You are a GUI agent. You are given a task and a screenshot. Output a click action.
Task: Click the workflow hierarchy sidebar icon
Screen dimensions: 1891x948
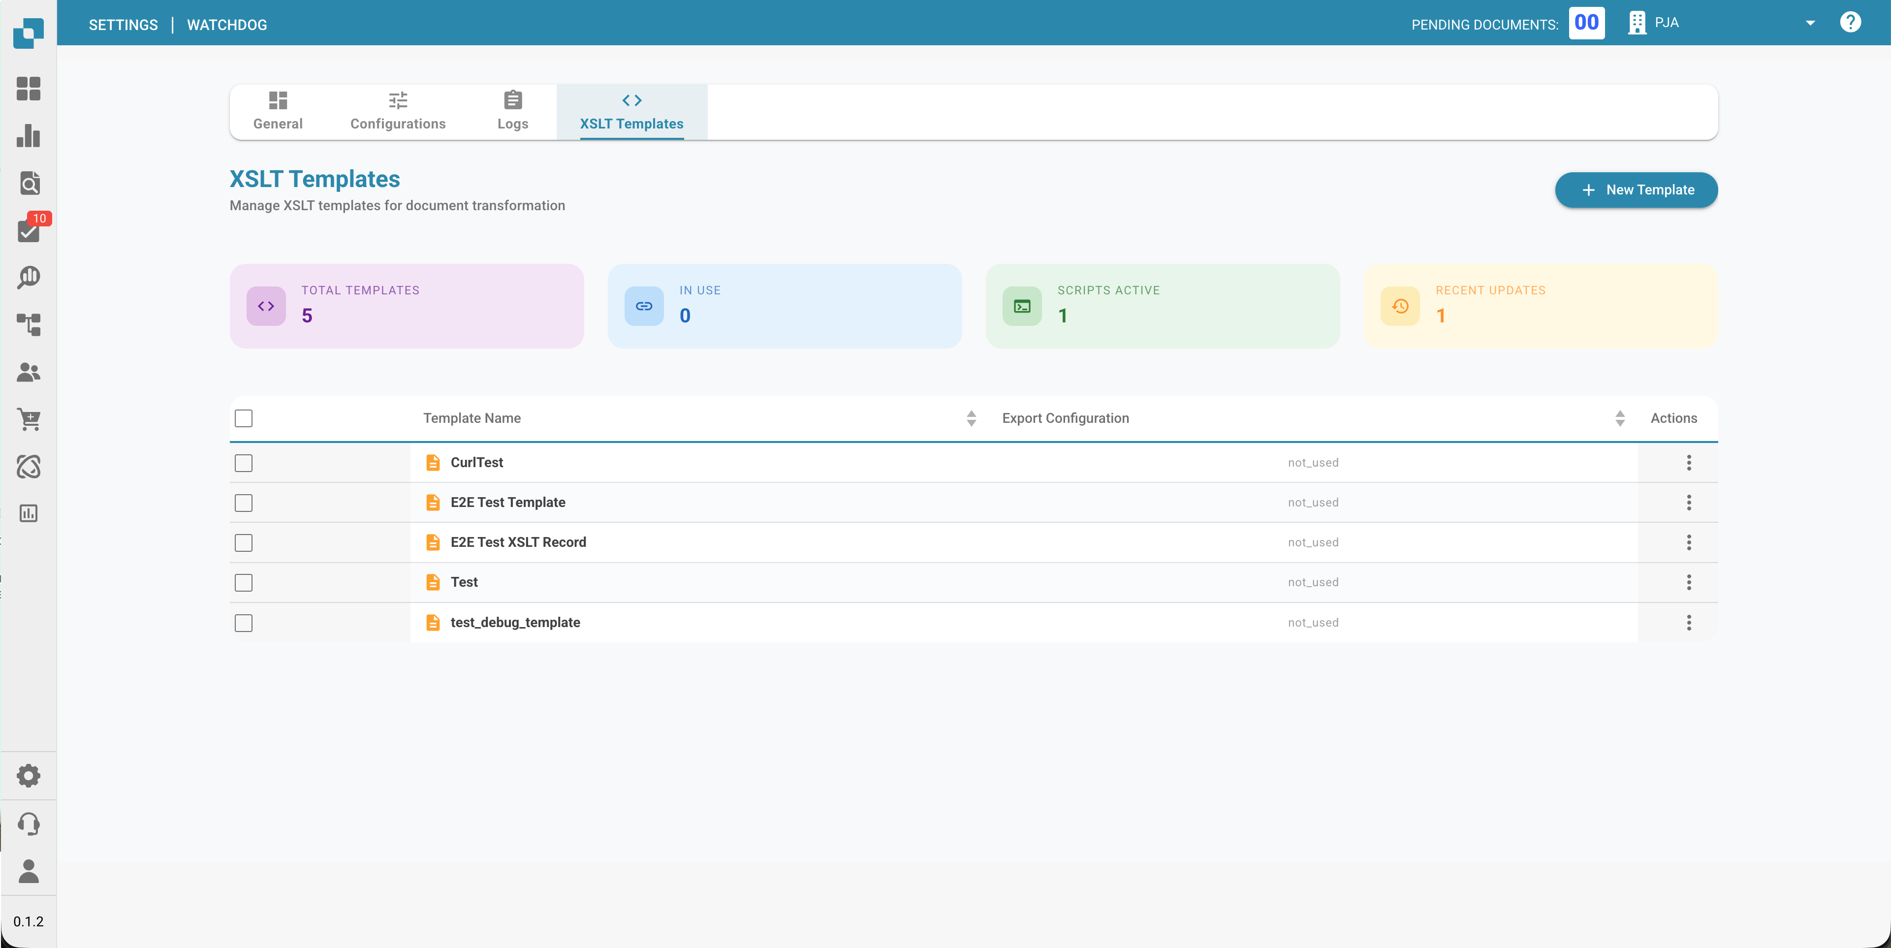click(30, 324)
